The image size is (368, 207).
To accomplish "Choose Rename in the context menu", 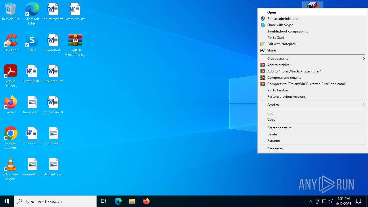I will coord(313,141).
